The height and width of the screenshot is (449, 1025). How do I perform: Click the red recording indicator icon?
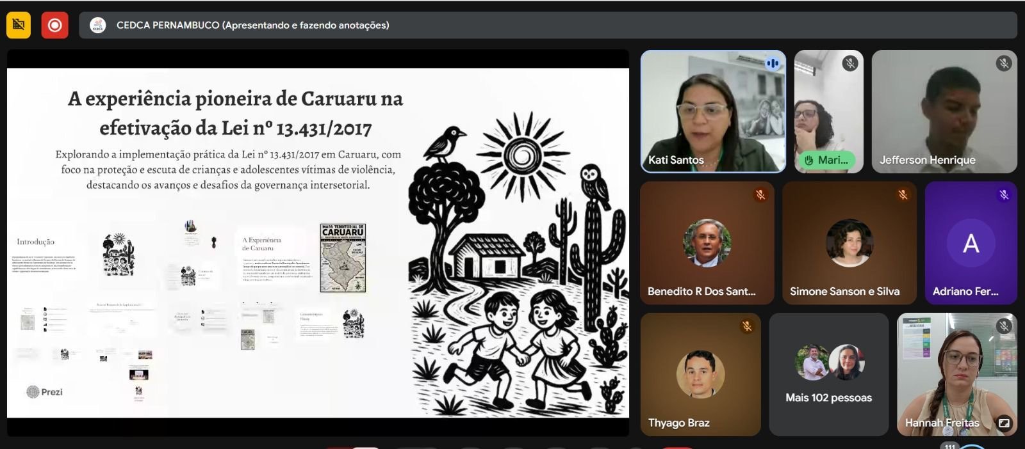(55, 25)
